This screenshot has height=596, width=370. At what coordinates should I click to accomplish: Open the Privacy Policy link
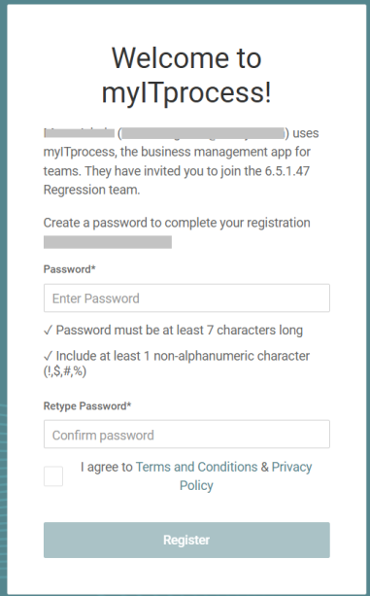[x=246, y=476]
